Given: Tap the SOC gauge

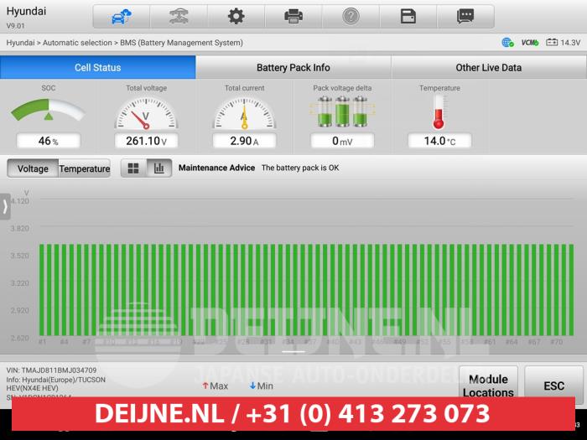Looking at the screenshot, I should 49,110.
